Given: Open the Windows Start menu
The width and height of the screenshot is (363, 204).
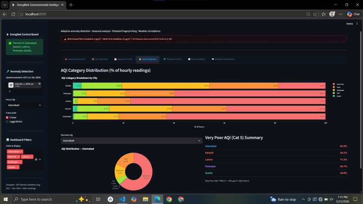Looking at the screenshot, I should pos(5,199).
